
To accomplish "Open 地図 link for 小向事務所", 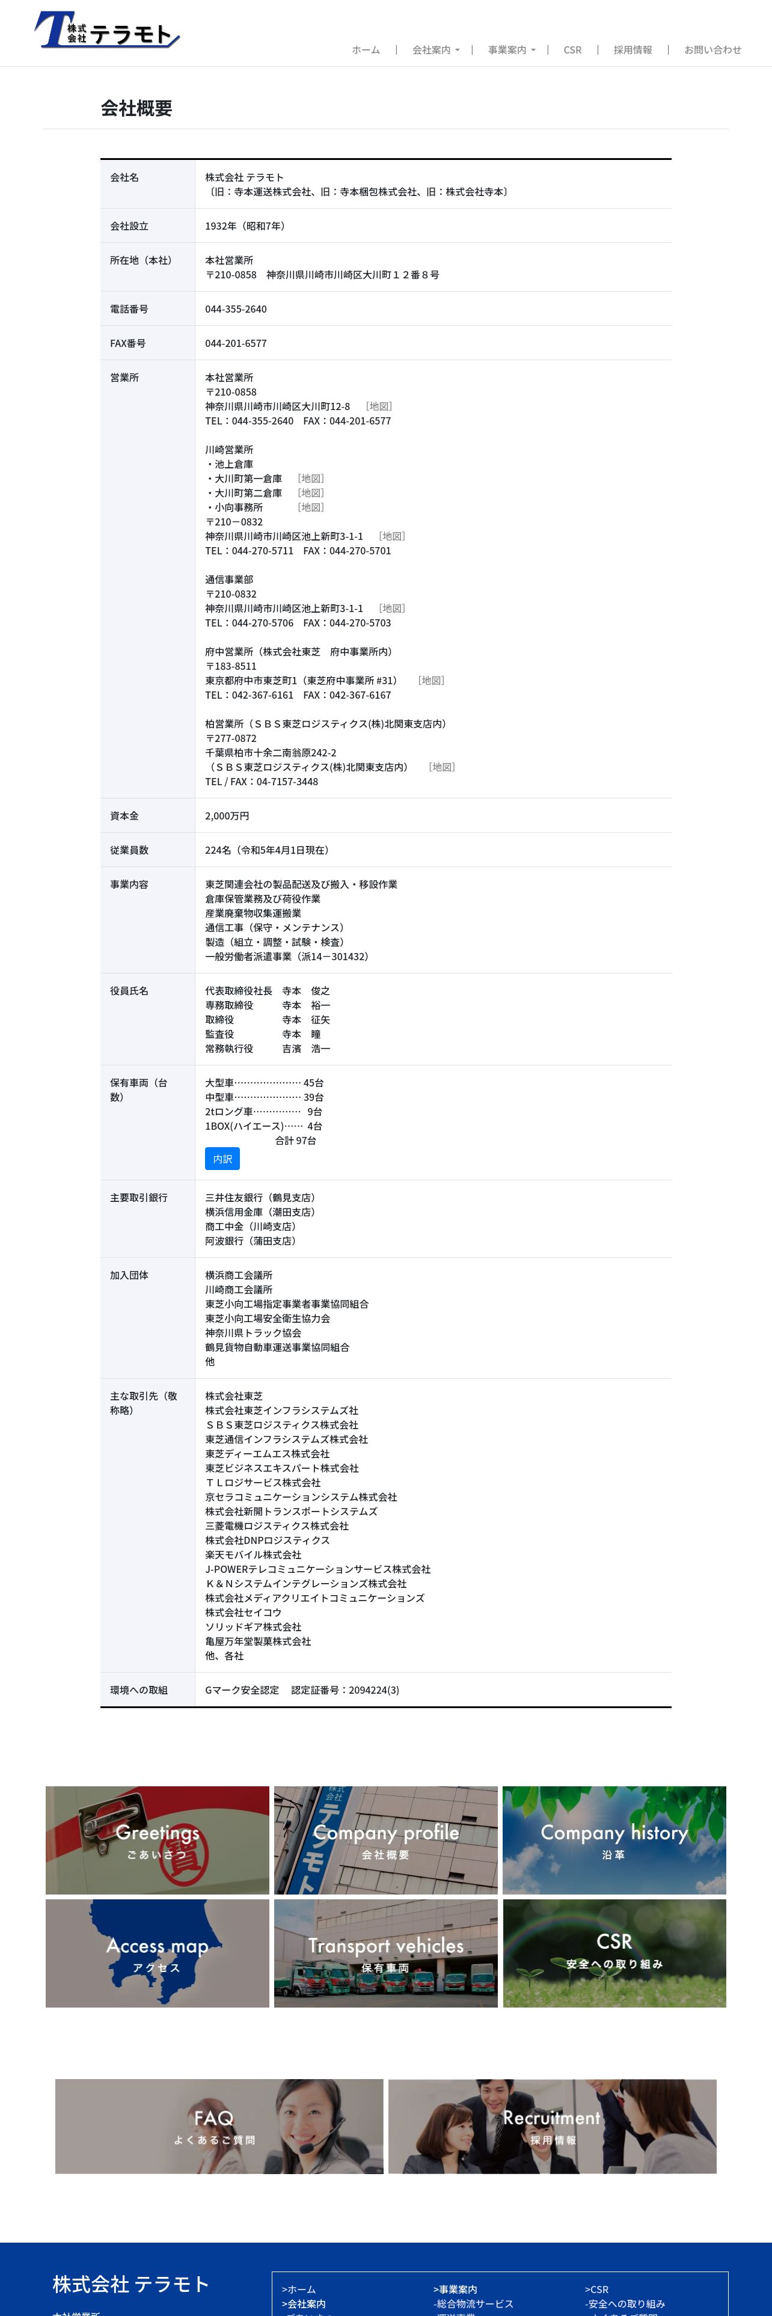I will [311, 507].
